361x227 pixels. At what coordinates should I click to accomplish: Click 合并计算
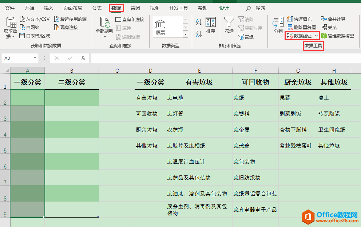coord(333,19)
